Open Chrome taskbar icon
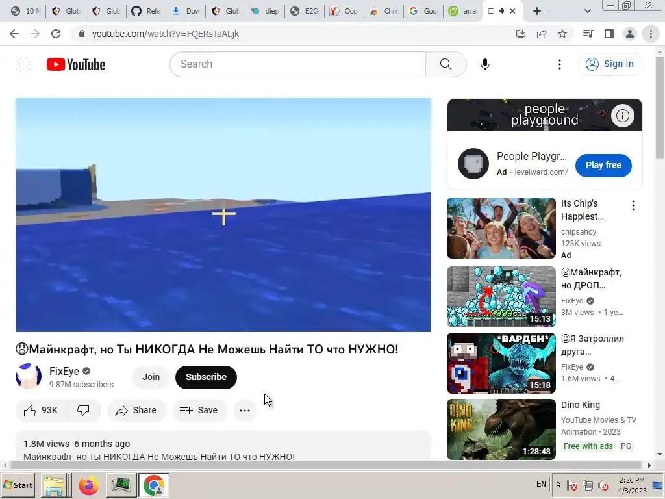 (153, 485)
